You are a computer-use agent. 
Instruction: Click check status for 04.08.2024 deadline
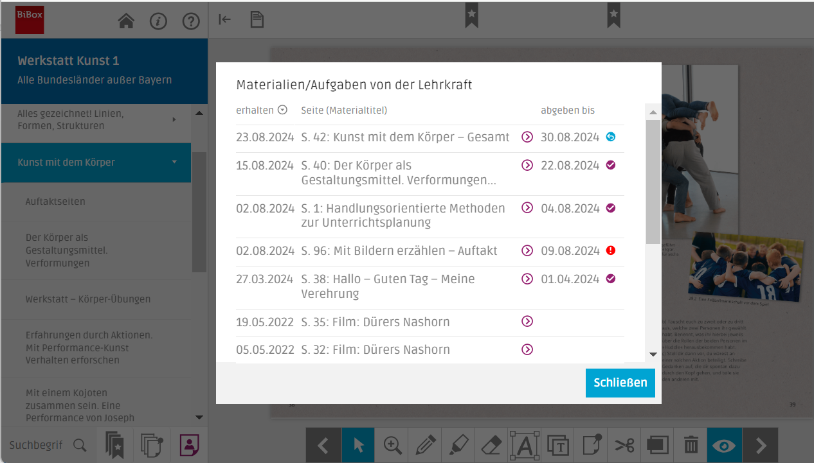point(611,208)
